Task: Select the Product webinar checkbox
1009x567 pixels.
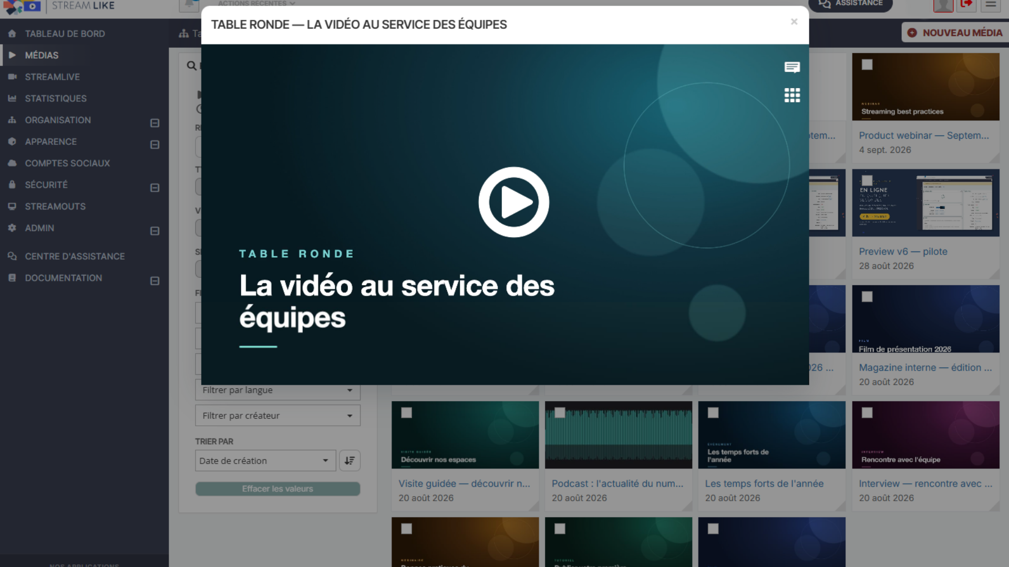Action: coord(867,65)
